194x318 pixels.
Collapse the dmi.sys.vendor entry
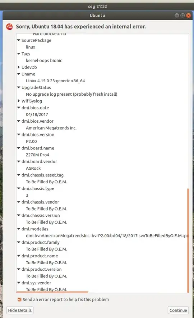[19, 283]
